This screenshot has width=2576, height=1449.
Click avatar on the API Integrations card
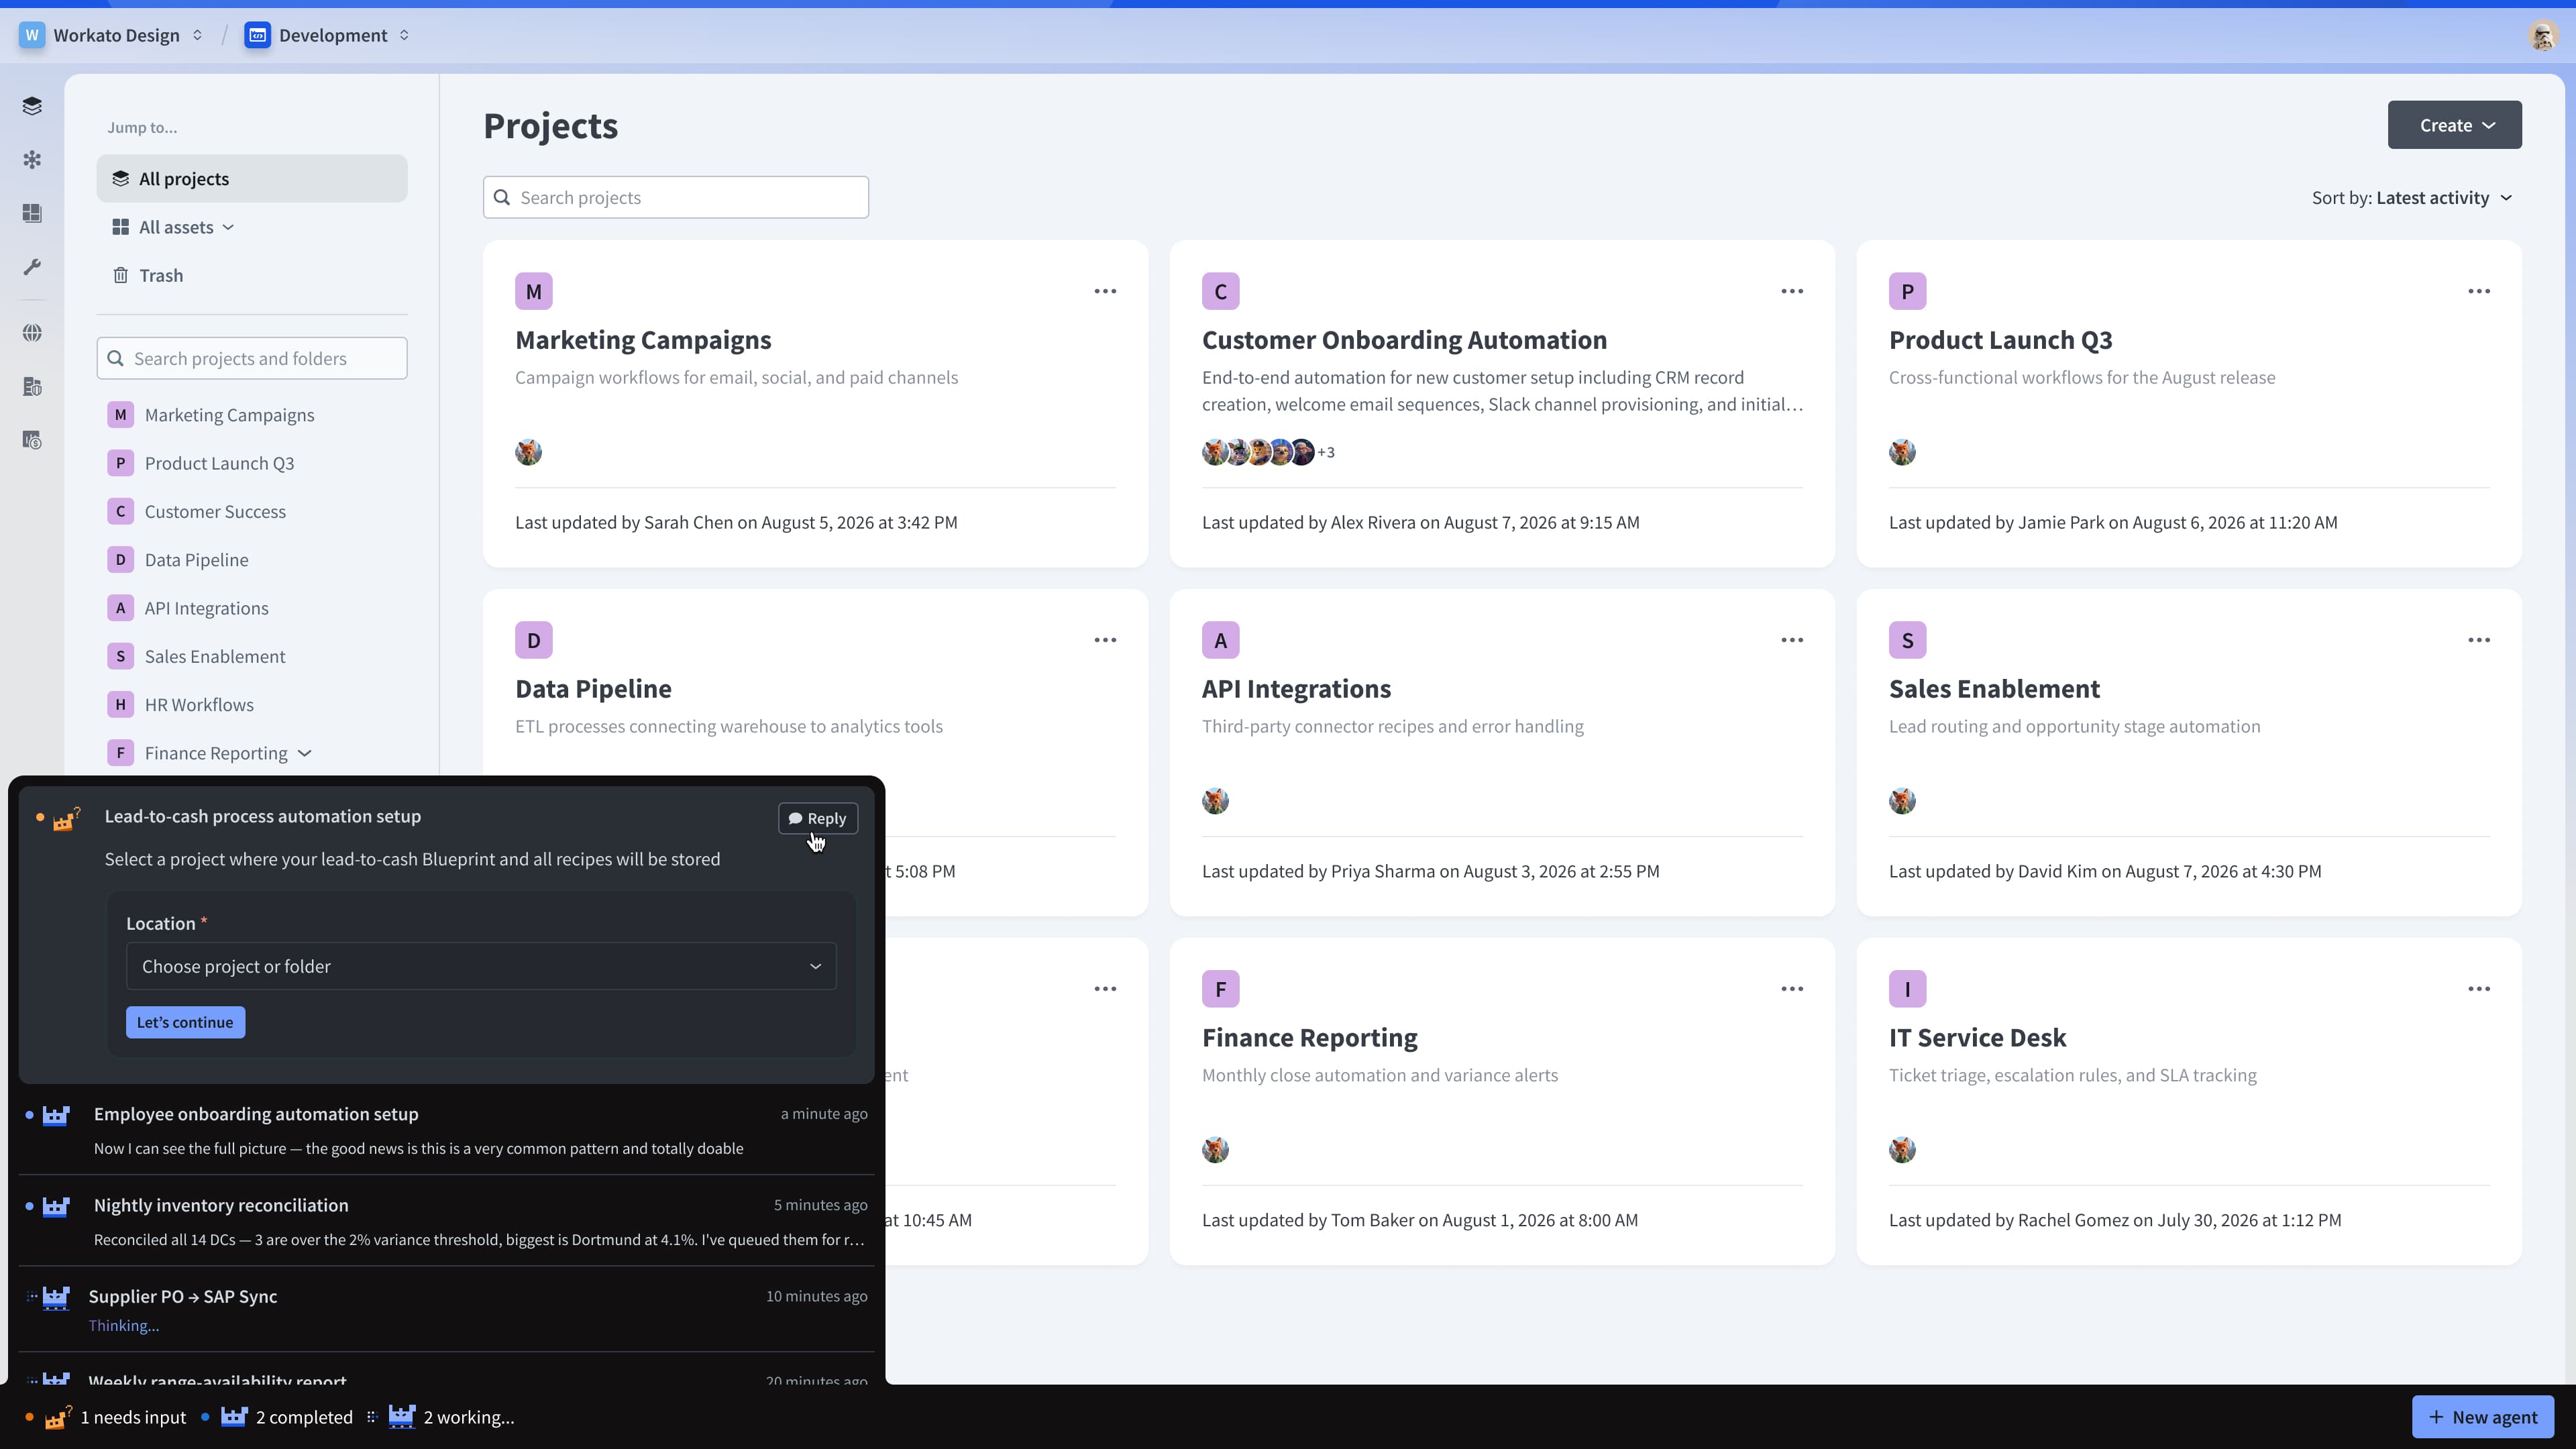point(1215,801)
